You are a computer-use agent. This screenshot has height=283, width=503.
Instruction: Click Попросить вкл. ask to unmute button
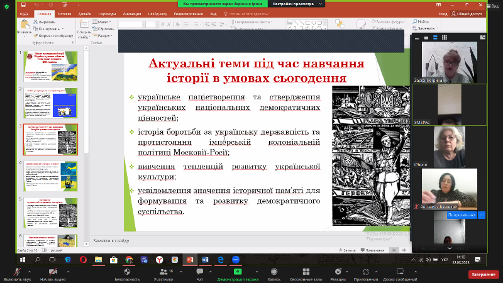pos(462,215)
